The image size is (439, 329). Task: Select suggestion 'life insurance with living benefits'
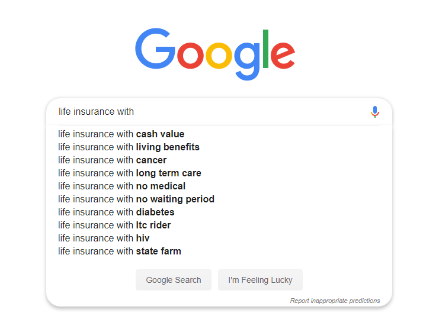point(219,147)
